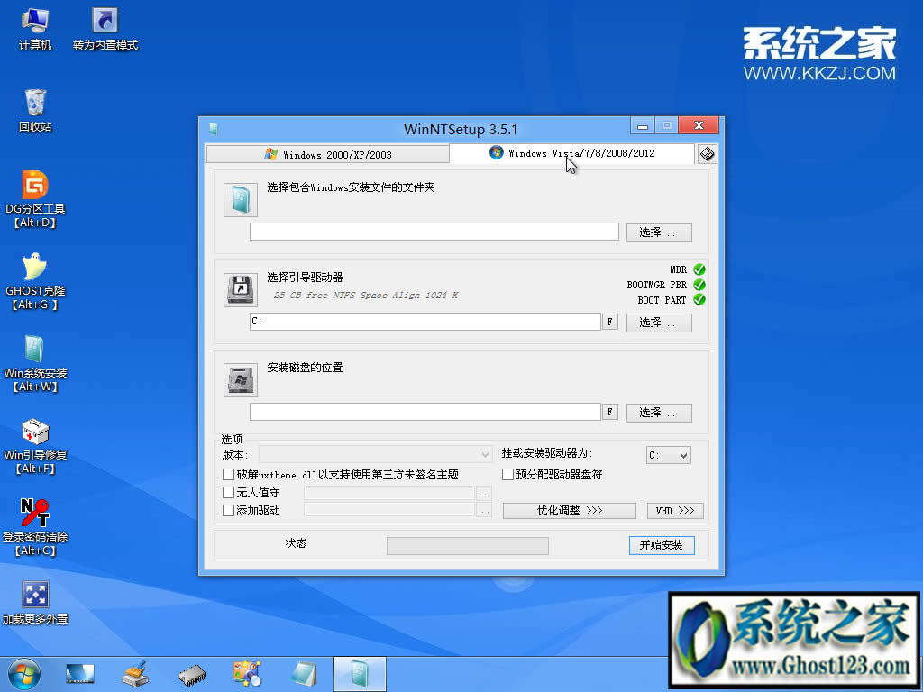This screenshot has width=923, height=692.
Task: Expand the VHD >>> options
Action: [675, 510]
